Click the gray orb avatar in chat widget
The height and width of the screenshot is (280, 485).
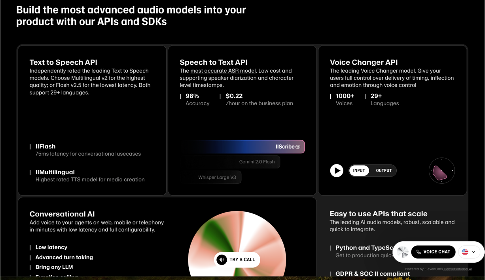[x=403, y=252]
